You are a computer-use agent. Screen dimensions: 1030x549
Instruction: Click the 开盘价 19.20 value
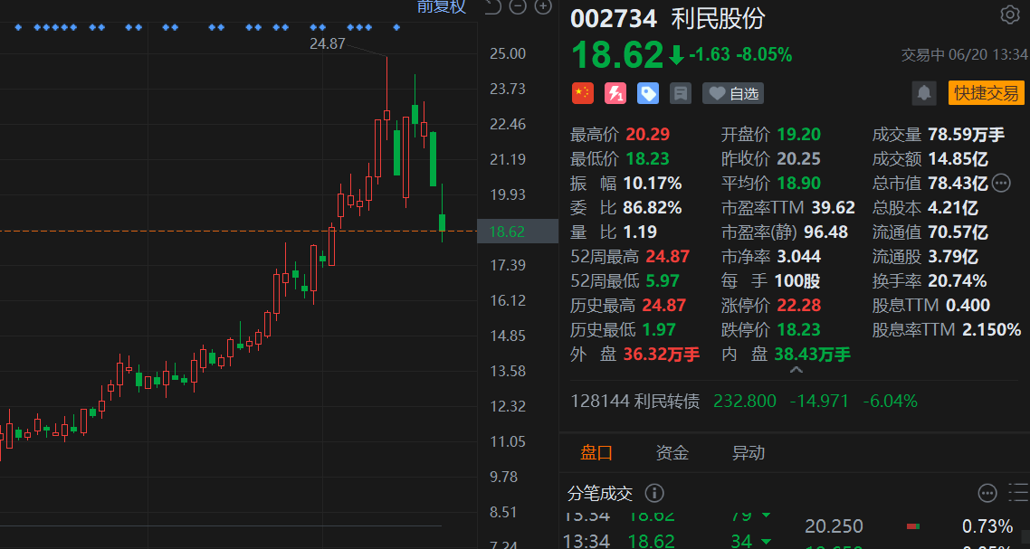coord(799,135)
